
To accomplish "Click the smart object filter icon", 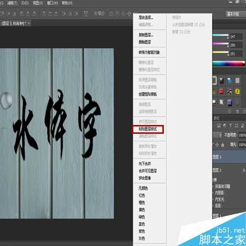I will [x=243, y=125].
